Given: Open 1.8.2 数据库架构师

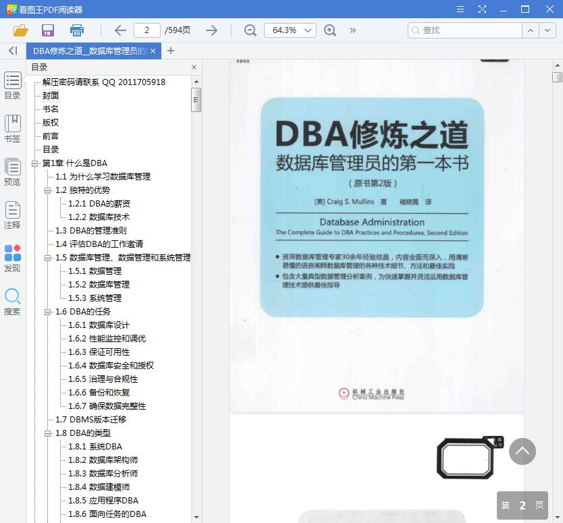Looking at the screenshot, I should [x=103, y=460].
